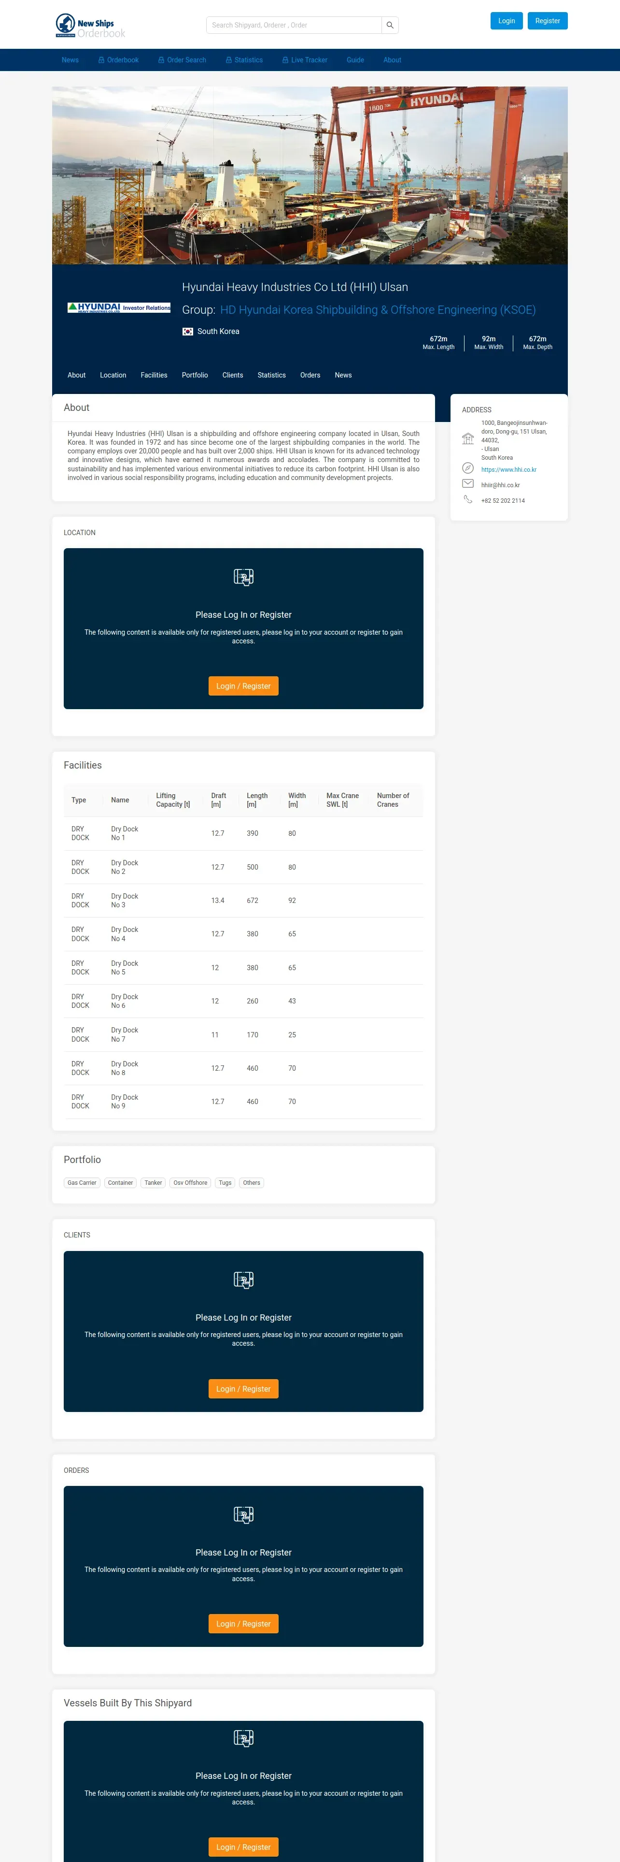Open the HD Hyundai KSOE group link
The width and height of the screenshot is (620, 1862).
click(378, 310)
